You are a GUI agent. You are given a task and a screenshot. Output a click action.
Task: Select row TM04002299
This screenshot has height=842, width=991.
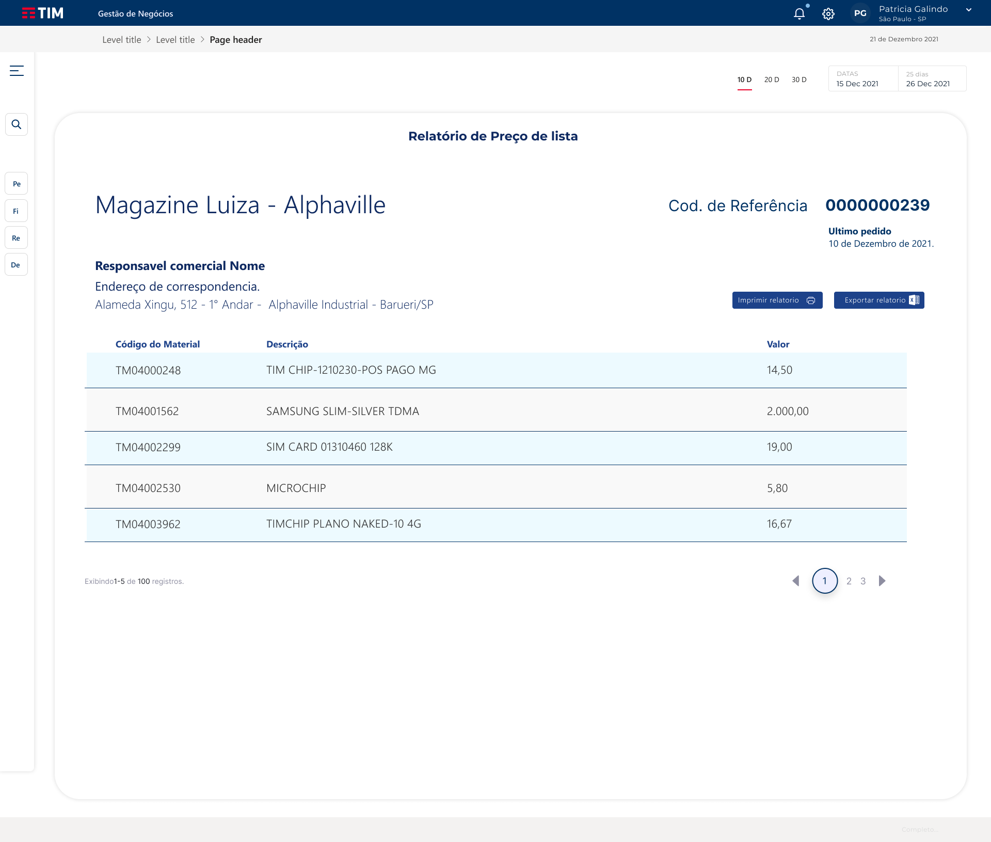[496, 448]
